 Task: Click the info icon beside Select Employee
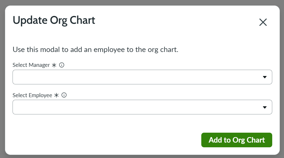[64, 95]
